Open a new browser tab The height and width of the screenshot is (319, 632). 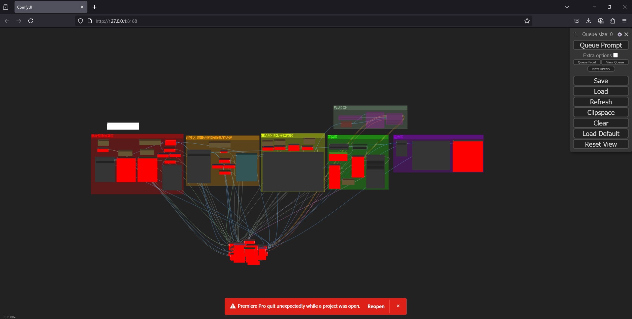click(95, 7)
